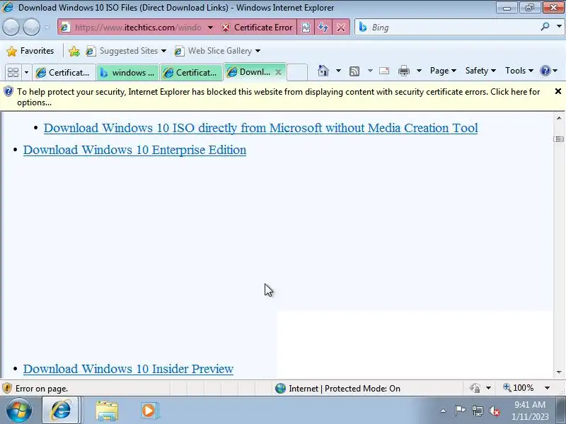Image resolution: width=566 pixels, height=424 pixels.
Task: Click the Add to Favorites Bar icon
Action: [x=74, y=51]
